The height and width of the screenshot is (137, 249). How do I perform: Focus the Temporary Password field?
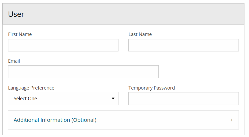click(x=183, y=99)
